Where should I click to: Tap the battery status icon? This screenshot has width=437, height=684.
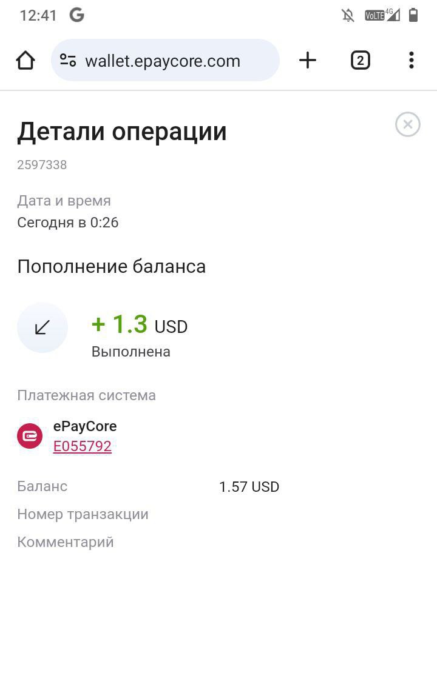point(413,15)
